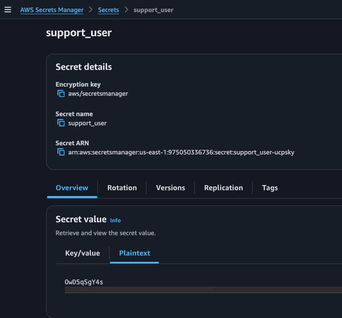Open the Tags tab
Image resolution: width=342 pixels, height=318 pixels.
pyautogui.click(x=270, y=188)
